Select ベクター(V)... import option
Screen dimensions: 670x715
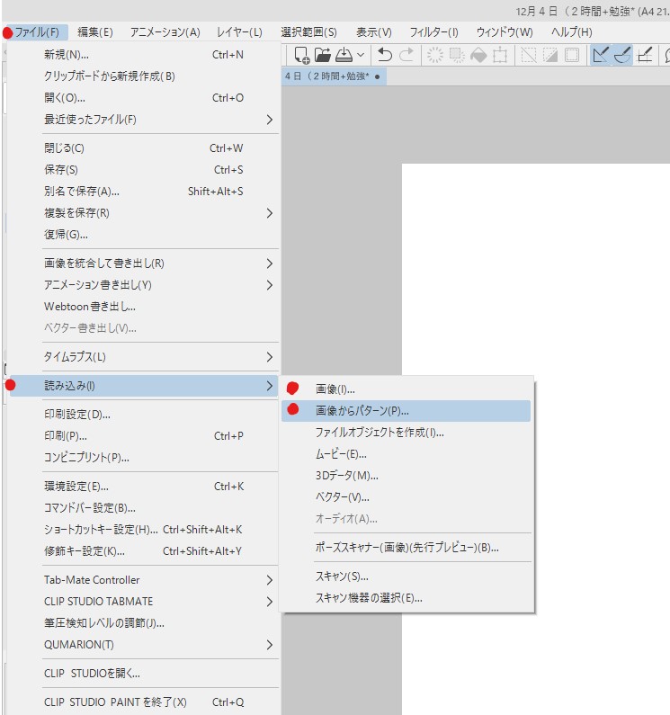pyautogui.click(x=406, y=497)
